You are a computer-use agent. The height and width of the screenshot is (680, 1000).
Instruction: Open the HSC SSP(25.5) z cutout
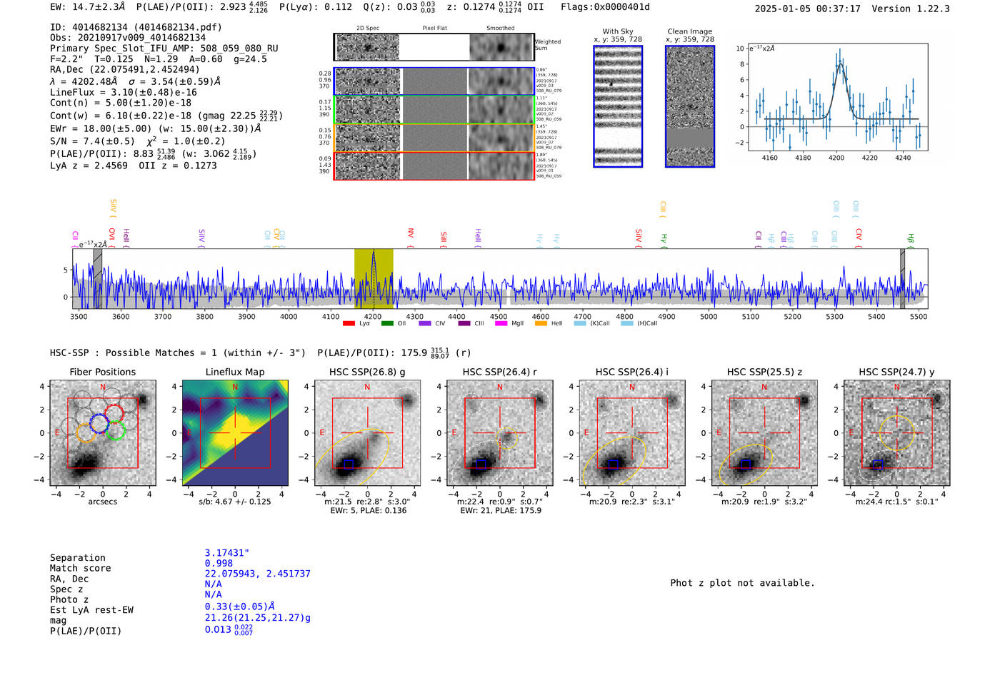(764, 432)
